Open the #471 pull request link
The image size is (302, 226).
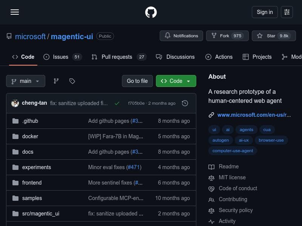(134, 167)
